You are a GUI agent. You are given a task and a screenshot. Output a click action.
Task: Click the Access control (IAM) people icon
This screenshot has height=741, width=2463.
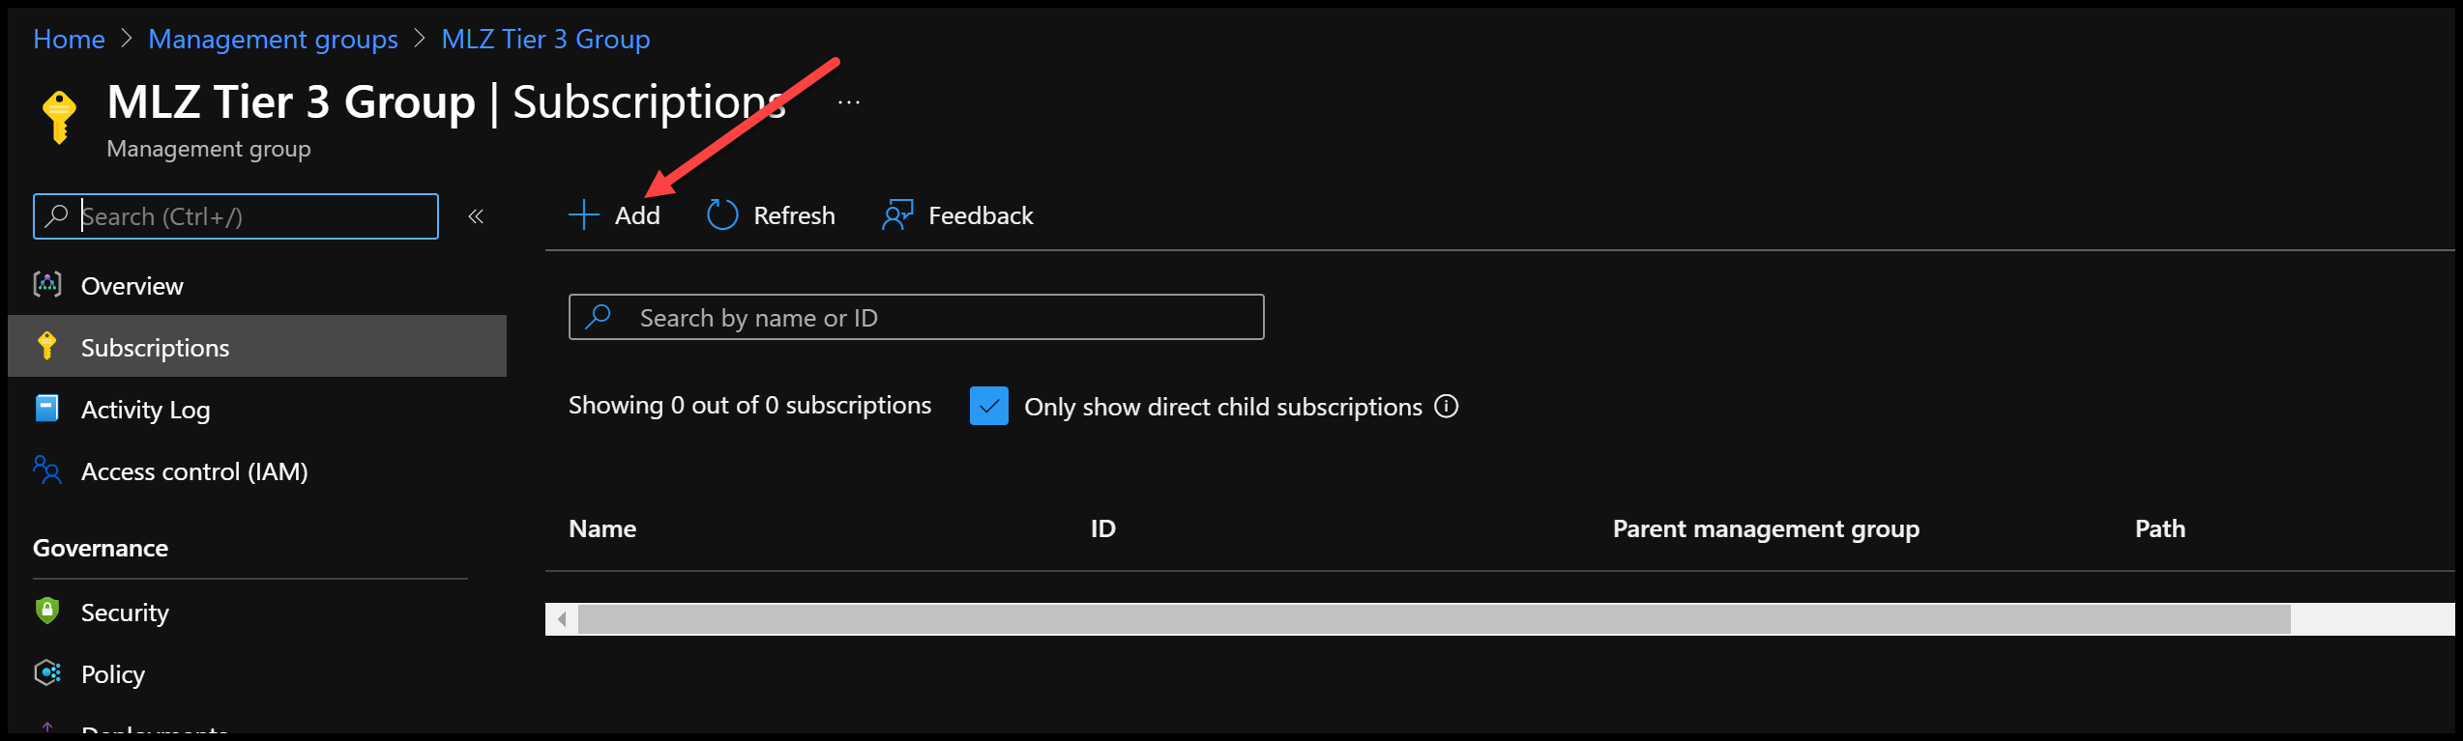pyautogui.click(x=47, y=470)
